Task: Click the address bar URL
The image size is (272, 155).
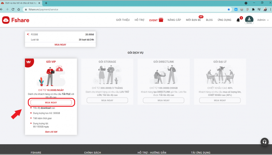Action: [44, 9]
